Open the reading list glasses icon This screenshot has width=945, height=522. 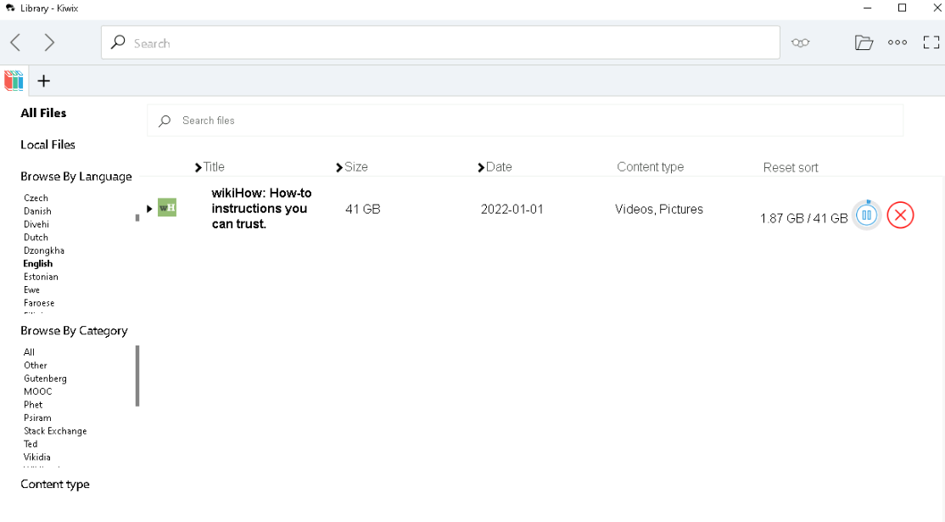[800, 42]
